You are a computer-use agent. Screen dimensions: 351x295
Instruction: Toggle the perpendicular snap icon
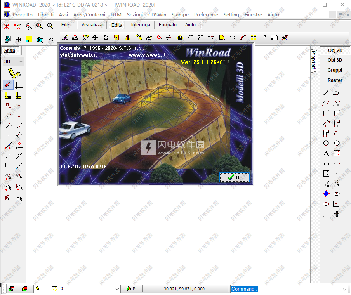[x=19, y=116]
